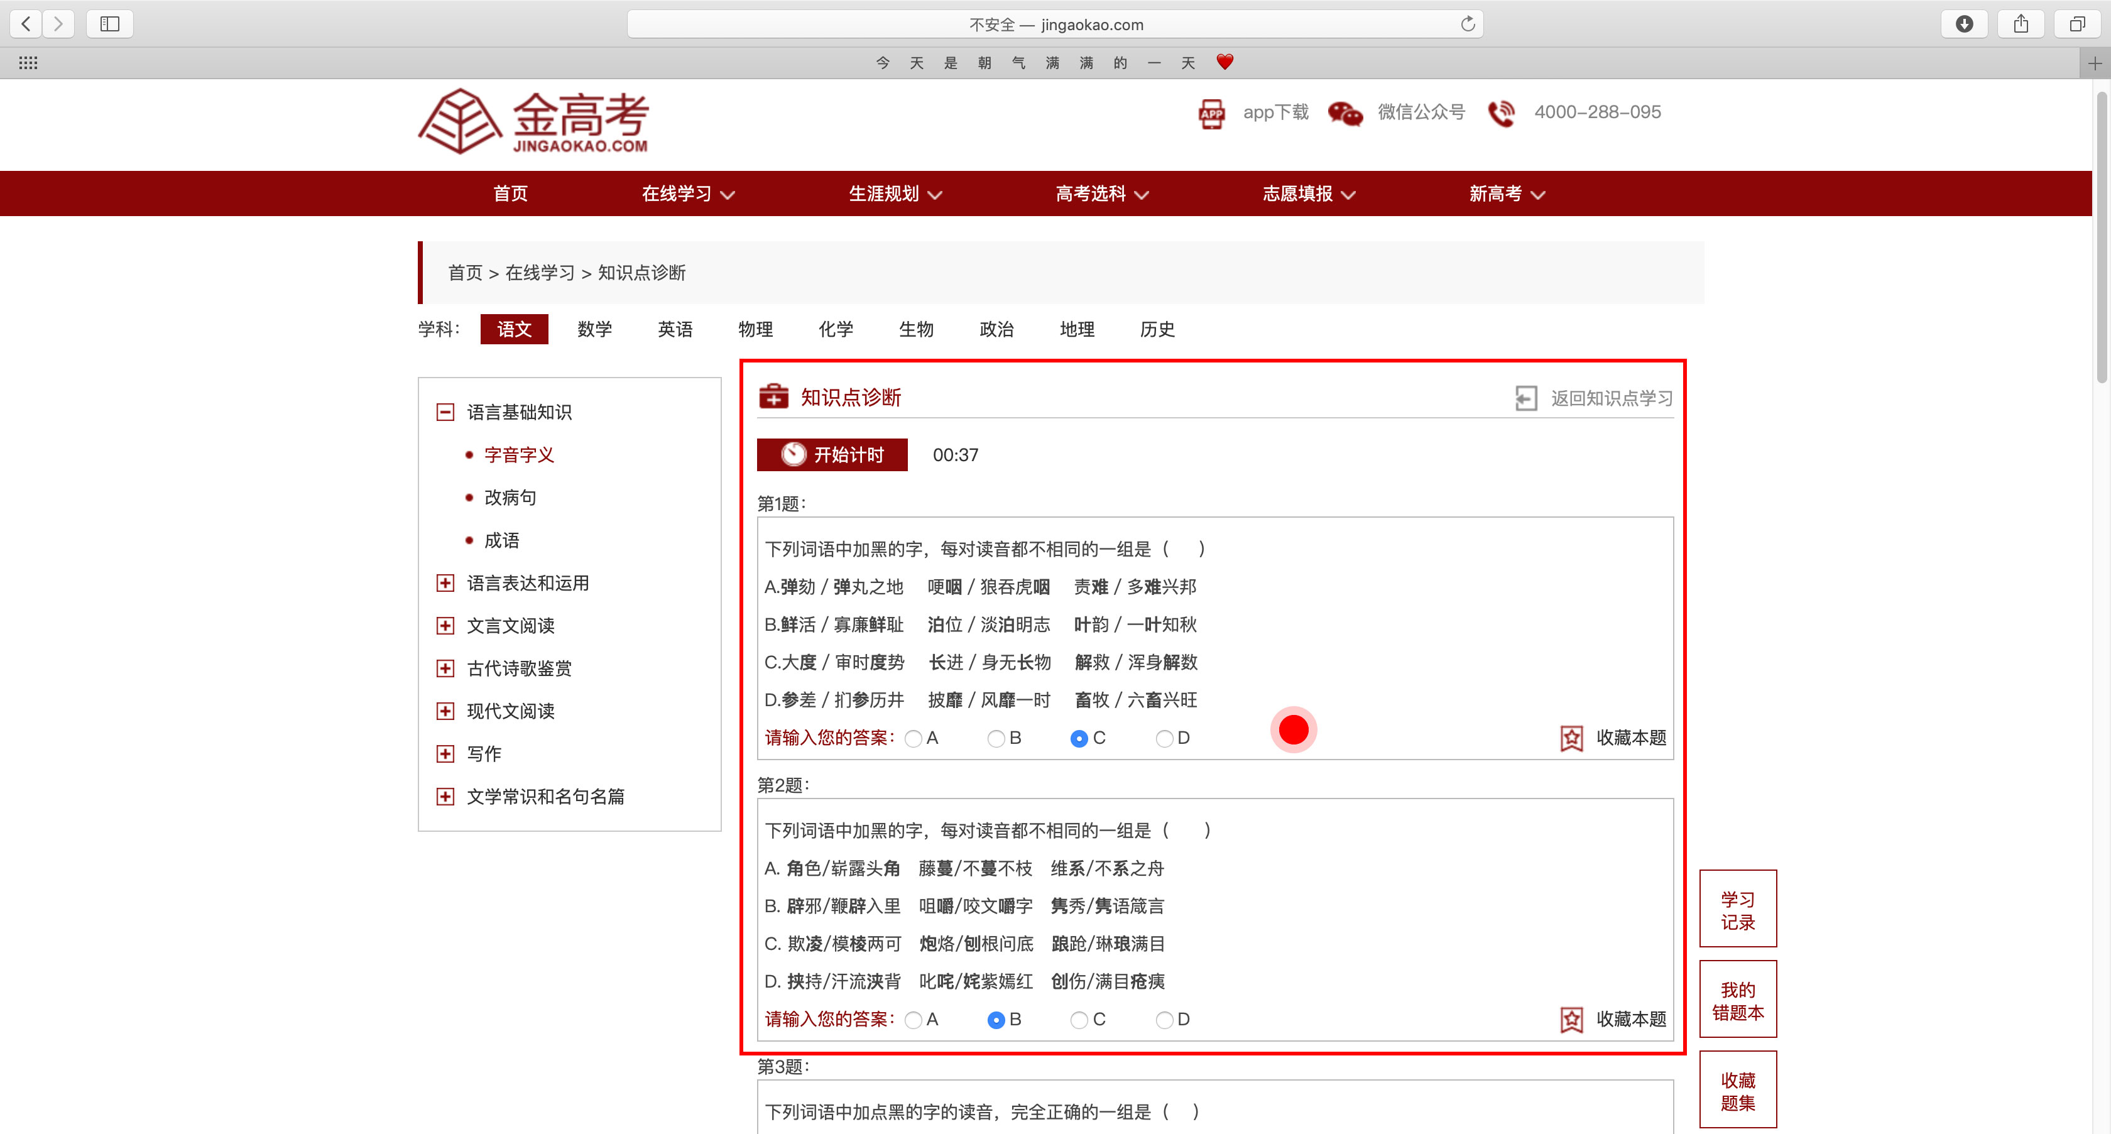Open the 我的错题本 side link
The image size is (2111, 1134).
tap(1737, 1000)
